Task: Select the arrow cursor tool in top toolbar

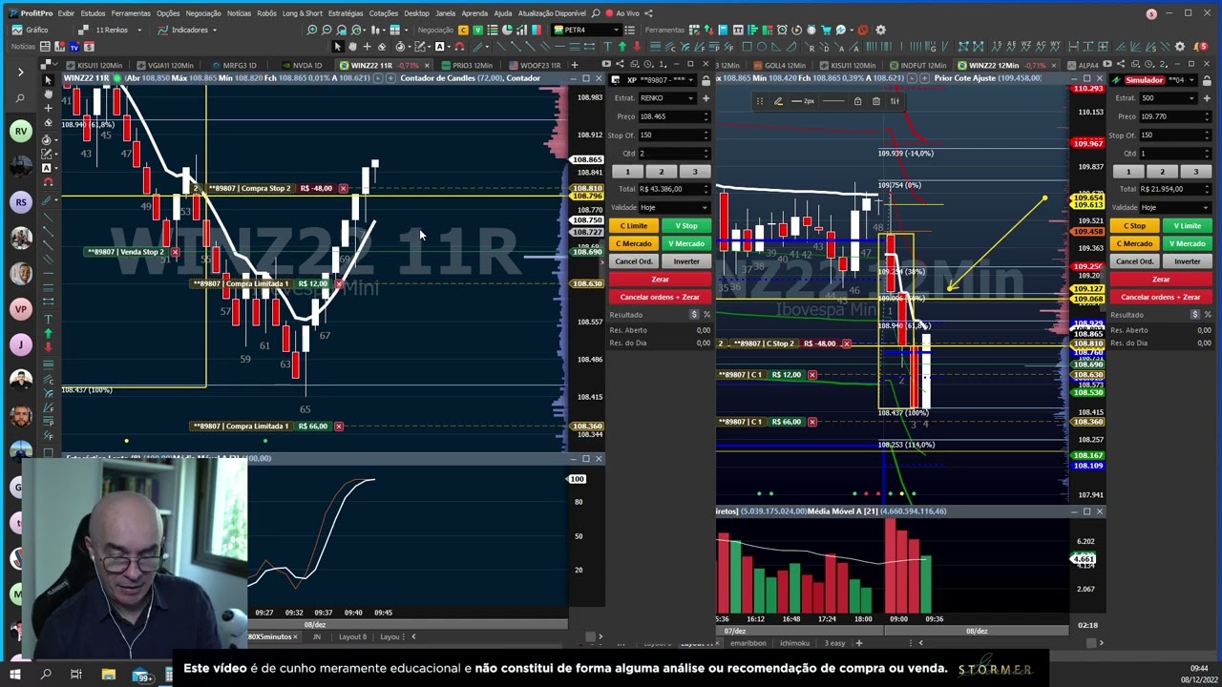Action: tap(337, 47)
